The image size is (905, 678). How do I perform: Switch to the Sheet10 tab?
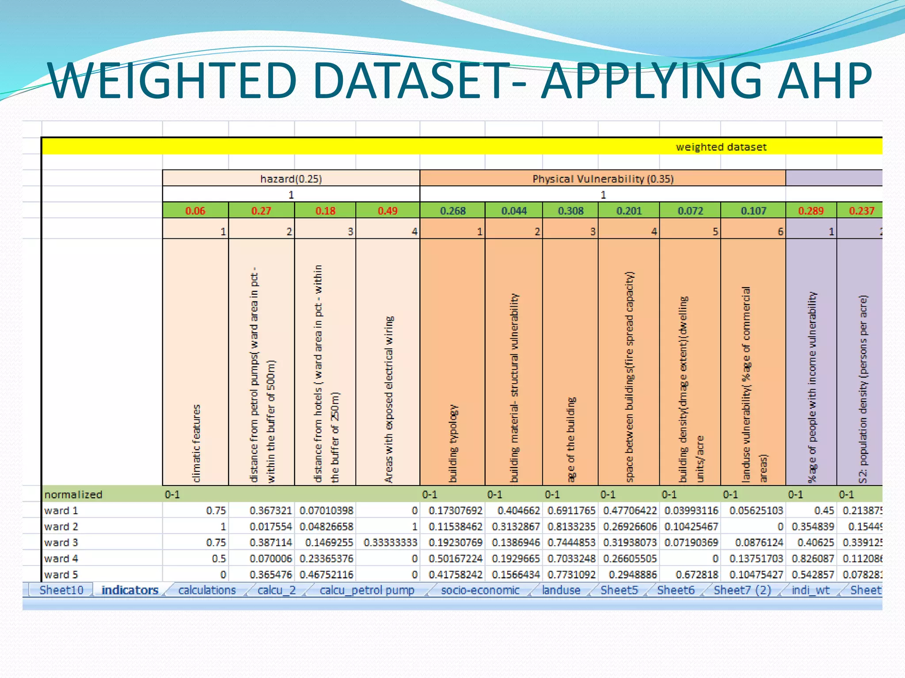61,590
